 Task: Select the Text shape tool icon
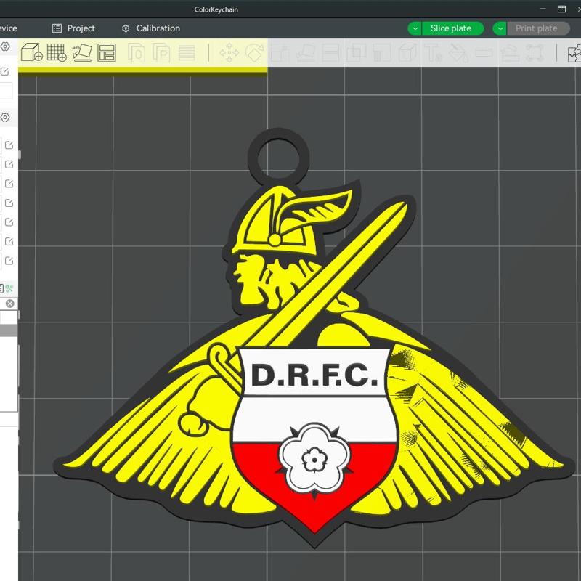(x=433, y=52)
